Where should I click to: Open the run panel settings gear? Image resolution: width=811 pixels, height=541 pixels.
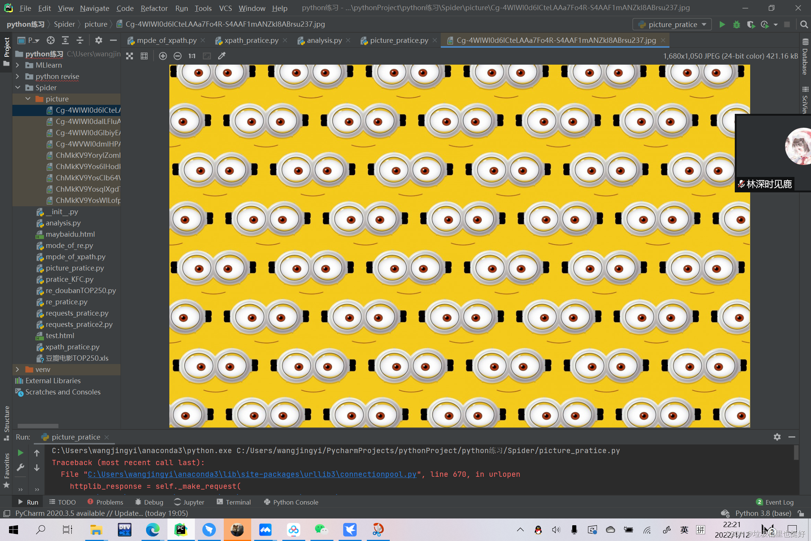pyautogui.click(x=777, y=437)
